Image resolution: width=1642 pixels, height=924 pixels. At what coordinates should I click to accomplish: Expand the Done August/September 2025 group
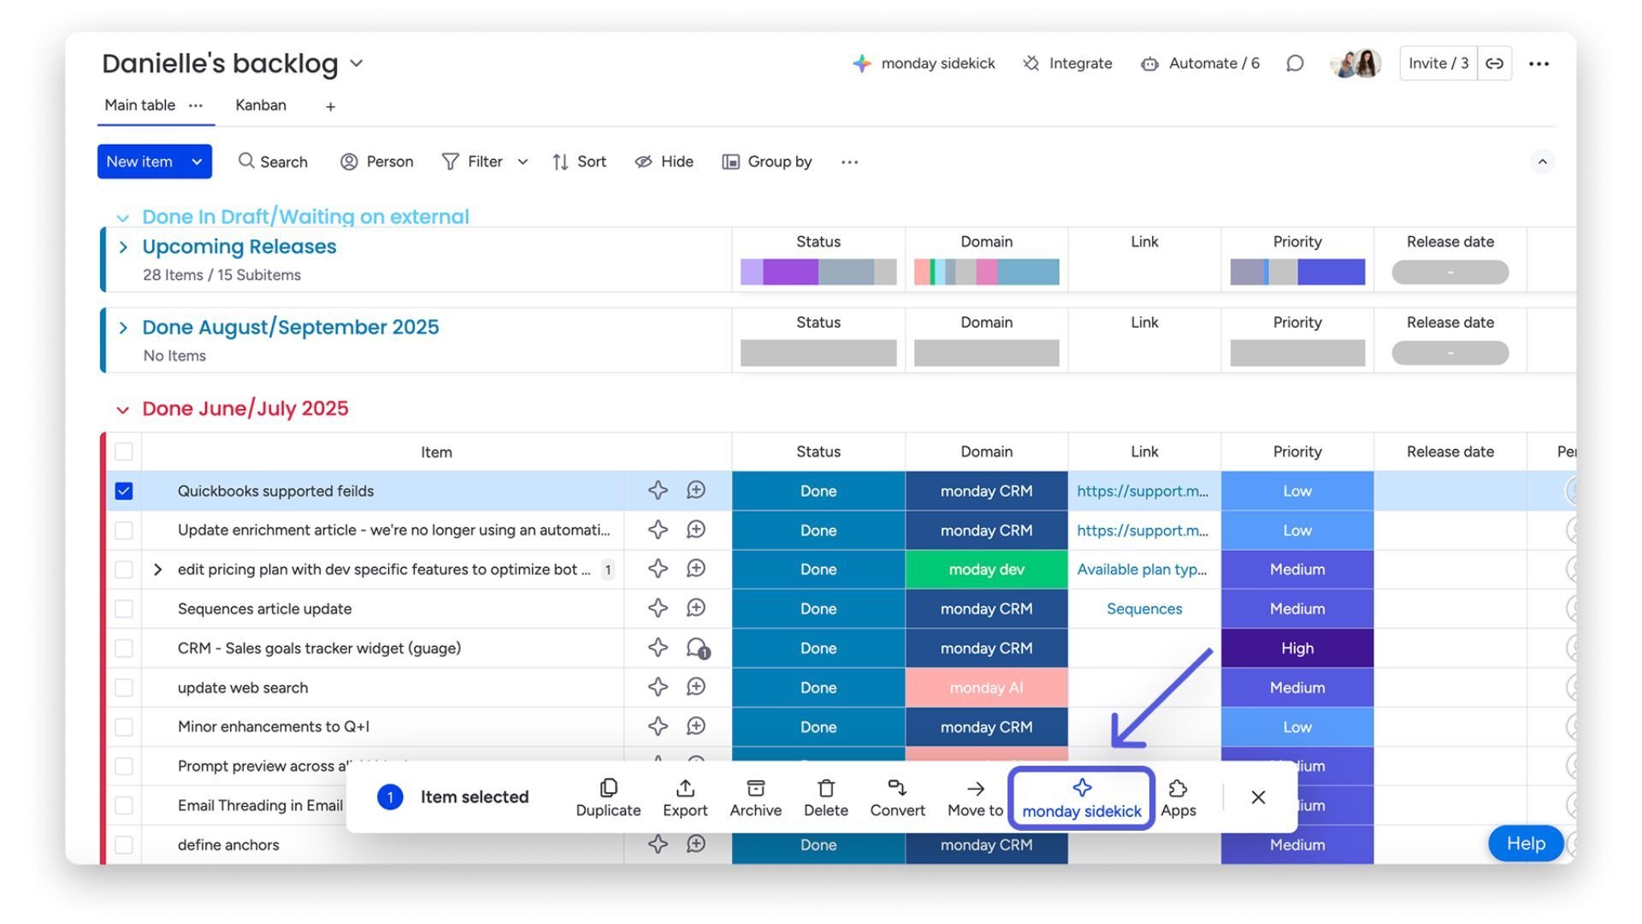point(123,328)
